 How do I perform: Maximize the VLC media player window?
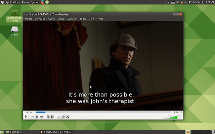coord(177,14)
